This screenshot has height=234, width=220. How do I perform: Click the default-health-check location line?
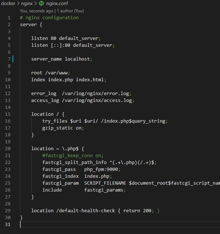tap(95, 211)
